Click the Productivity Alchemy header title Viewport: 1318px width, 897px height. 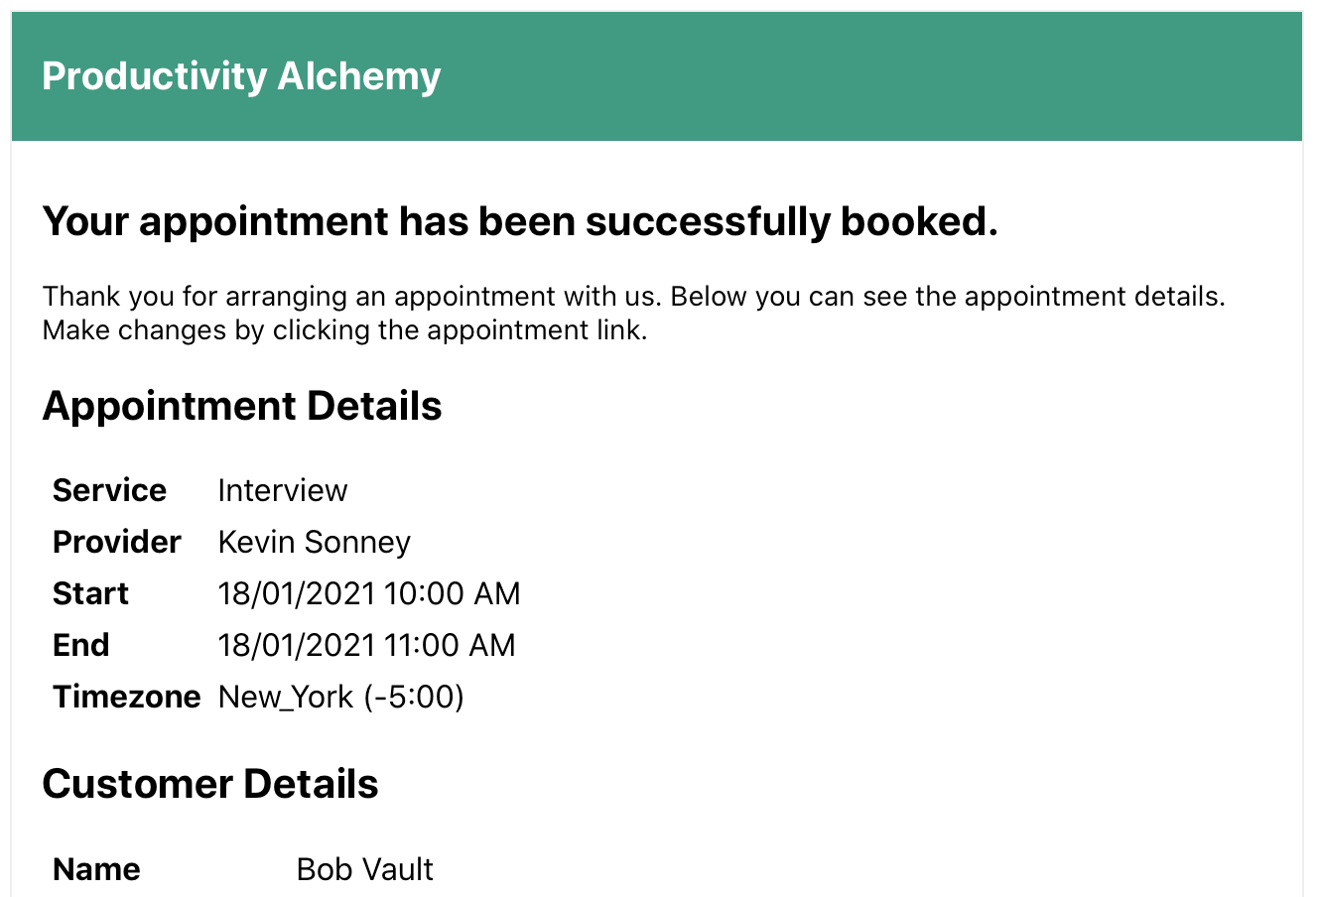241,76
